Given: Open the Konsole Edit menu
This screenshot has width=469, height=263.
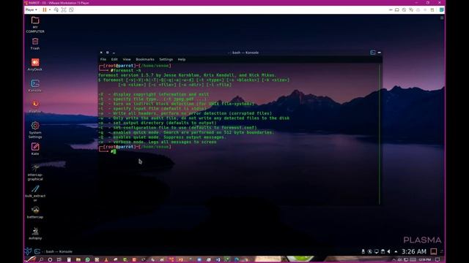Looking at the screenshot, I should [114, 59].
